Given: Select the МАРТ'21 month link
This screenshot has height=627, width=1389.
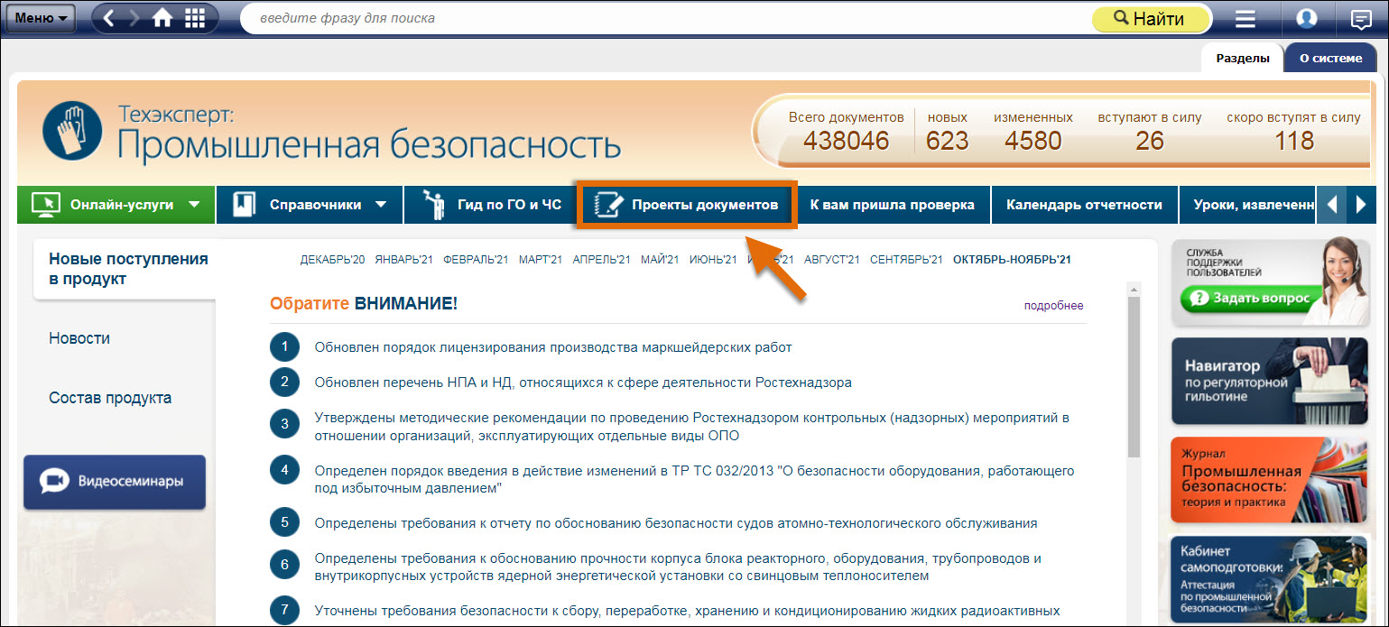Looking at the screenshot, I should [x=541, y=260].
